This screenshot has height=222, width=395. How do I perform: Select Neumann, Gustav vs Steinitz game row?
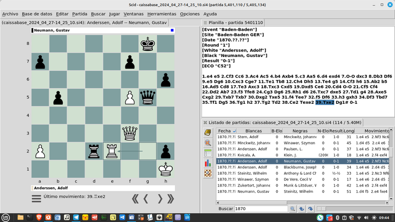pyautogui.click(x=302, y=192)
